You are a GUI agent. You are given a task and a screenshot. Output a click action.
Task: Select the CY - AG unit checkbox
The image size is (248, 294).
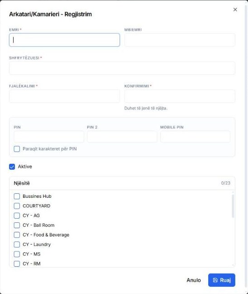click(x=17, y=216)
